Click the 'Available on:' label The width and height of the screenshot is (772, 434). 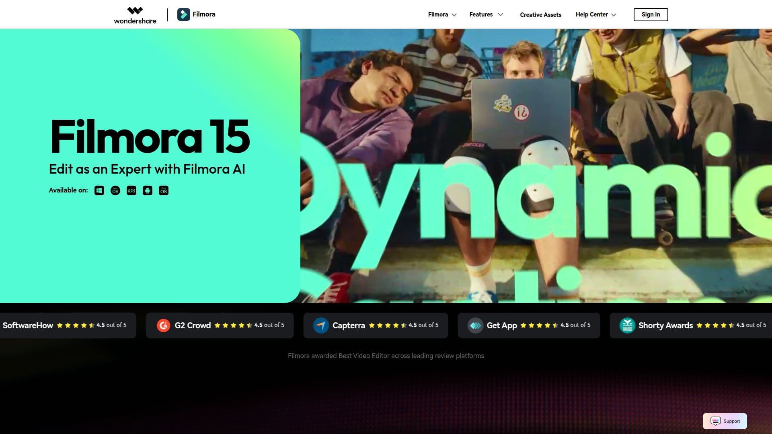68,190
